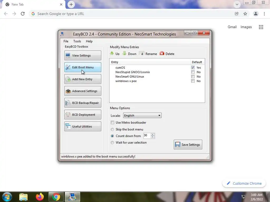Image resolution: width=270 pixels, height=202 pixels.
Task: Open Useful Utilities section
Action: [83, 127]
